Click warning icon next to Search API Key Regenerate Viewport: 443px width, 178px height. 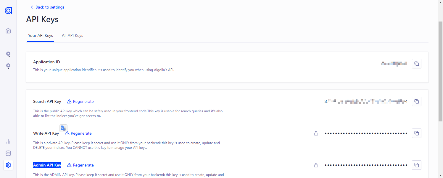pos(69,101)
